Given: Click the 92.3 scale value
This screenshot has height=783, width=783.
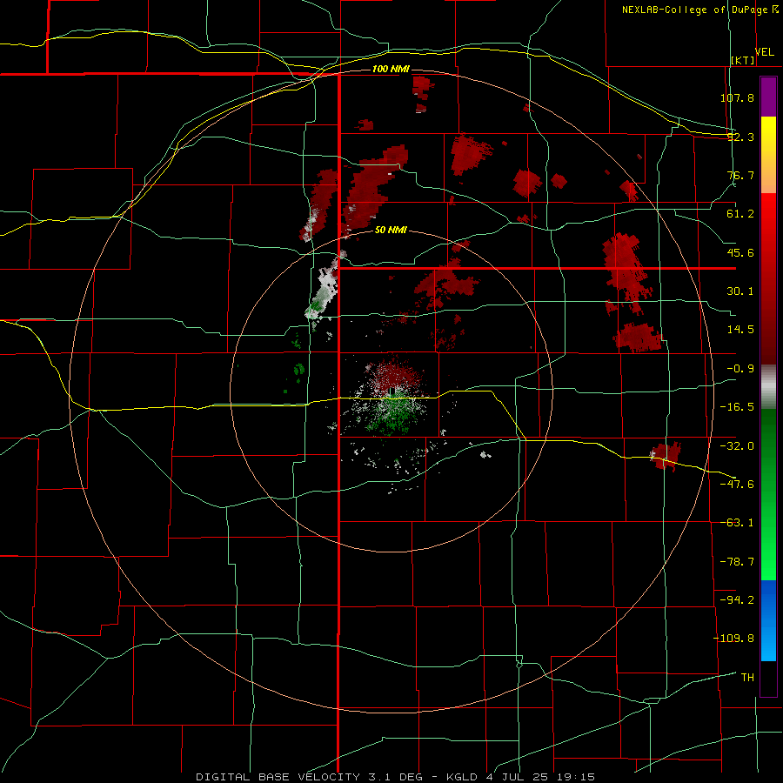Looking at the screenshot, I should (740, 137).
